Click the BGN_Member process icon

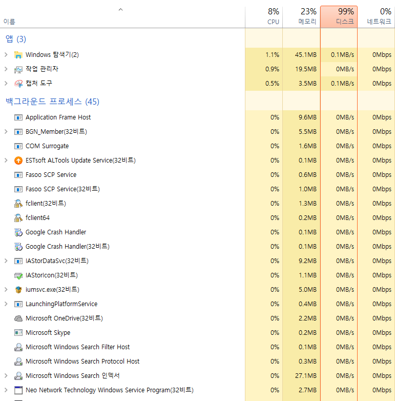(x=18, y=132)
